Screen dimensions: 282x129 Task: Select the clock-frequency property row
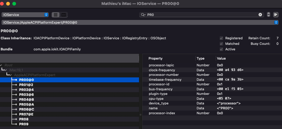212,70
